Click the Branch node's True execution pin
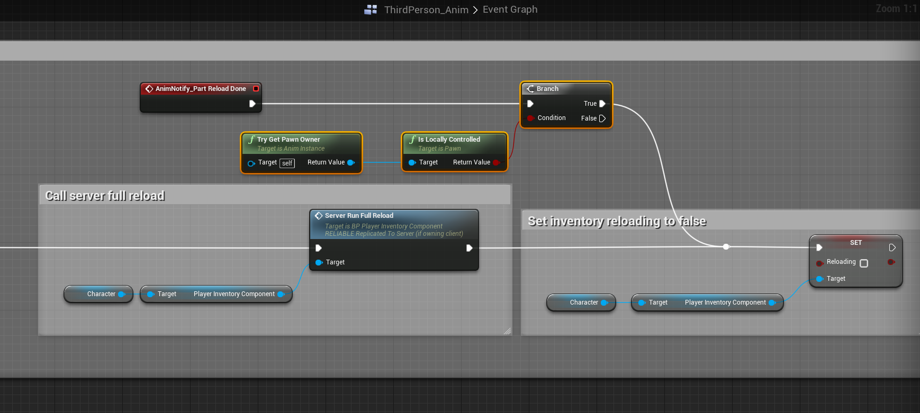Viewport: 920px width, 413px height. (x=602, y=104)
